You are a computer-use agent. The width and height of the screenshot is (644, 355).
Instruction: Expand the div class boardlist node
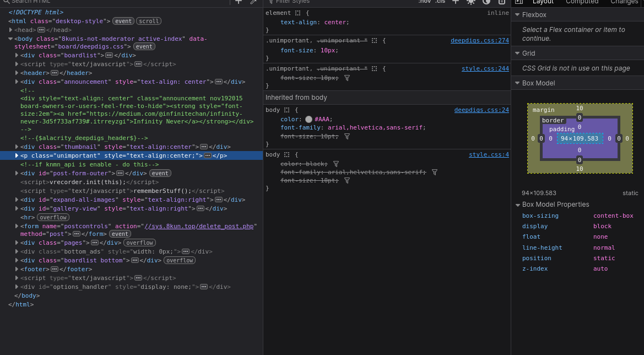pyautogui.click(x=17, y=56)
